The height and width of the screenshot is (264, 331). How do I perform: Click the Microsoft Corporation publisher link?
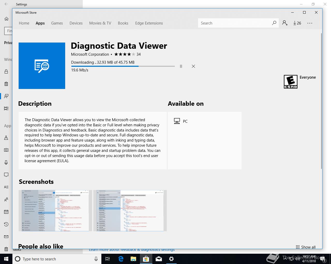[90, 54]
